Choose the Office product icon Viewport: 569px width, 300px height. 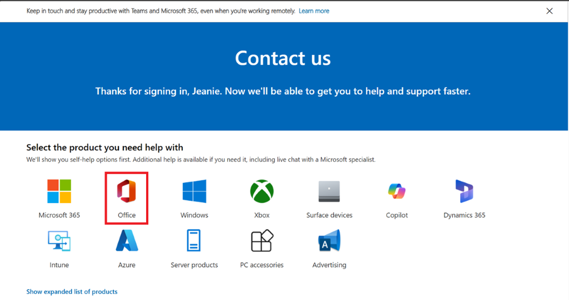pyautogui.click(x=126, y=191)
